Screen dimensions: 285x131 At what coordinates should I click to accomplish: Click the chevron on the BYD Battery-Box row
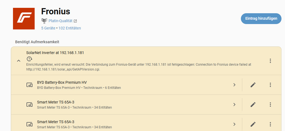click(x=234, y=85)
